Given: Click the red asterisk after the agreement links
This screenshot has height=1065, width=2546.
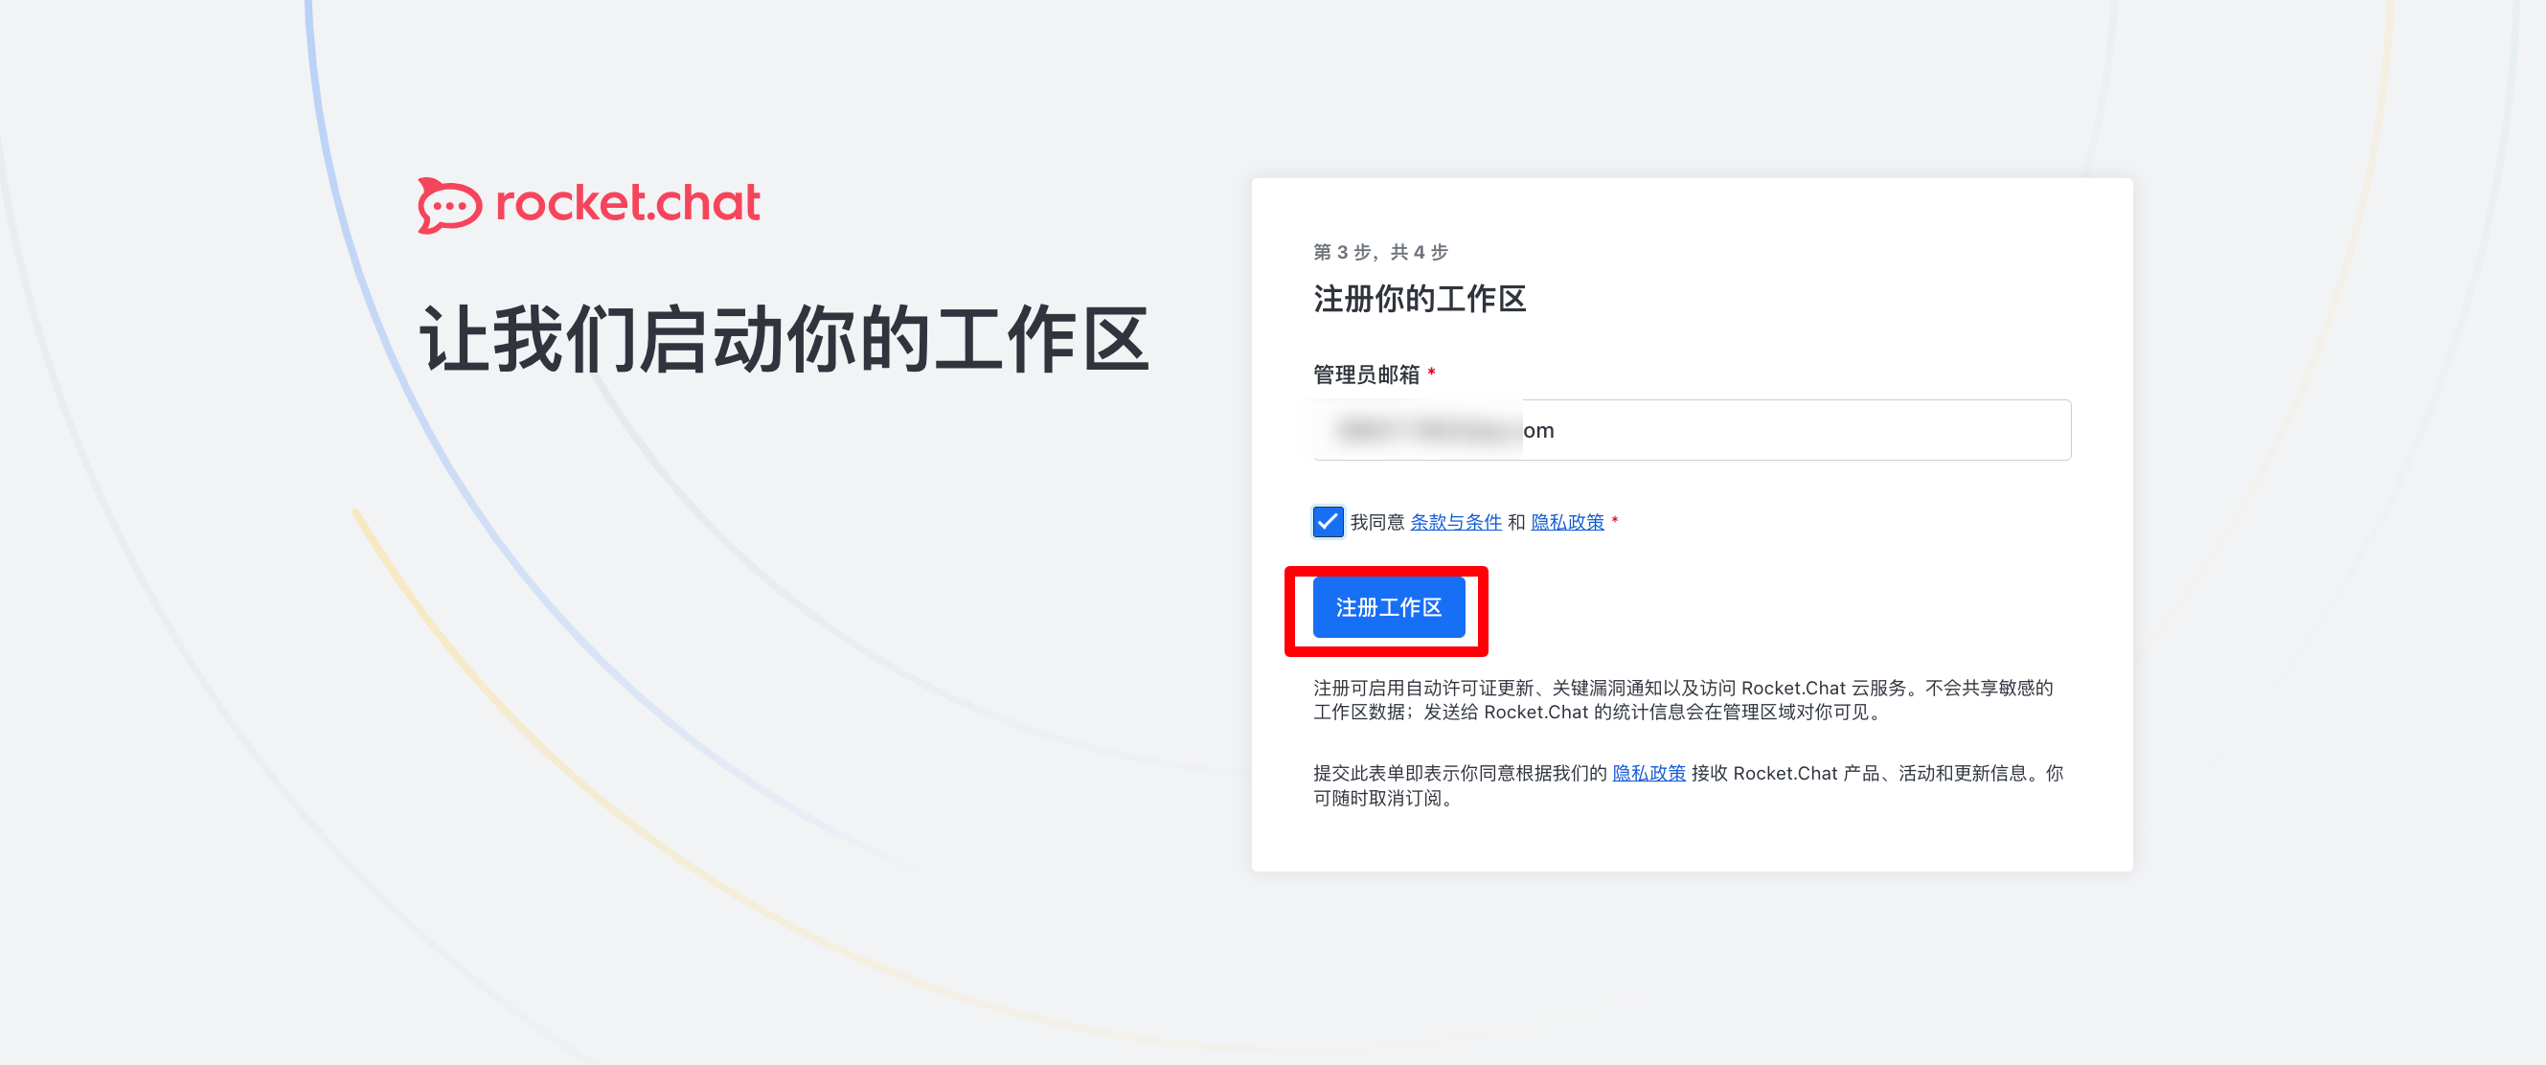Looking at the screenshot, I should point(1614,520).
